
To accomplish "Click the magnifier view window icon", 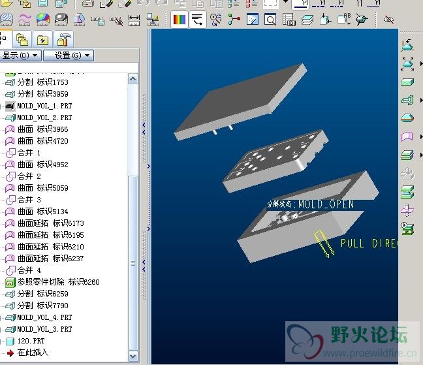I will [270, 20].
